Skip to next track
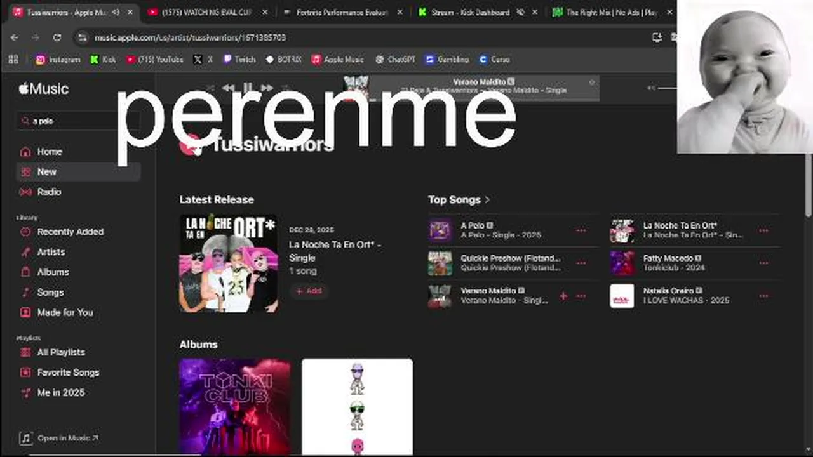Screen dimensions: 813x457 pyautogui.click(x=267, y=88)
